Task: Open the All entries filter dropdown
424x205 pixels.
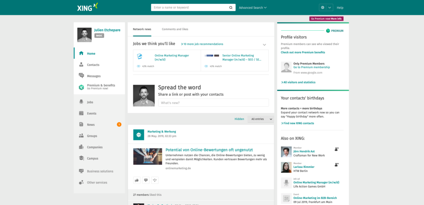Action: pyautogui.click(x=261, y=119)
